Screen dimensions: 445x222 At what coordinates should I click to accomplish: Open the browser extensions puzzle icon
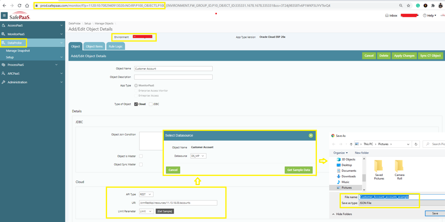tap(433, 5)
